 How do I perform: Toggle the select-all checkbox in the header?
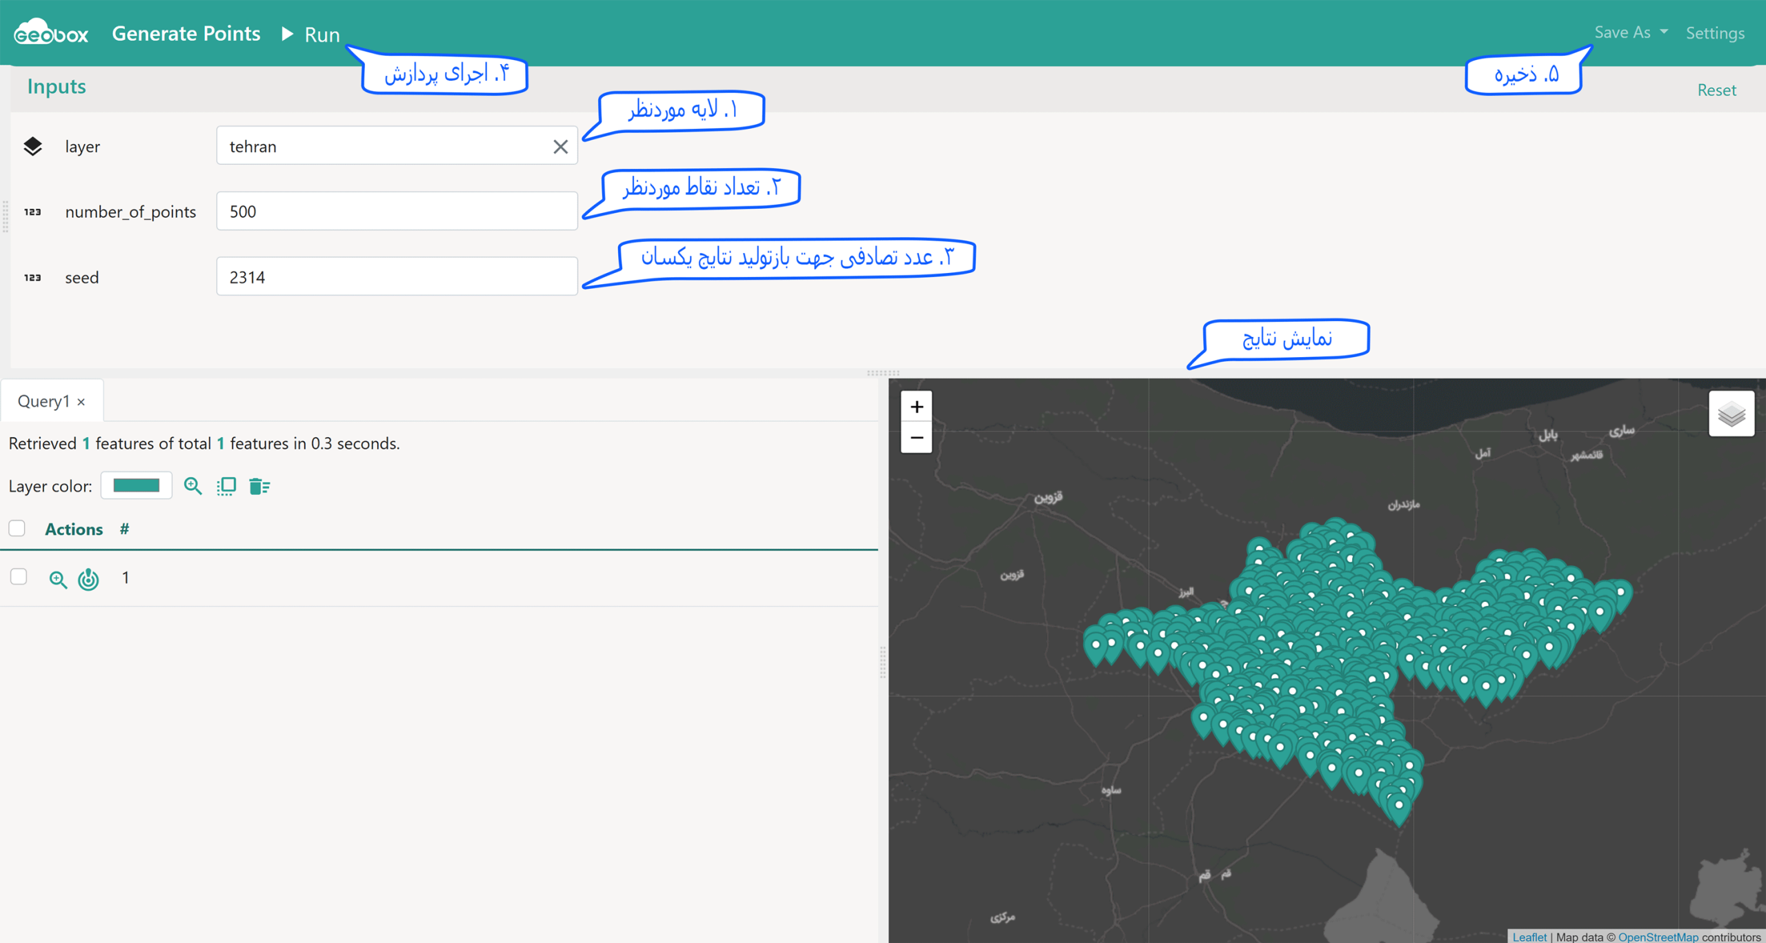tap(17, 528)
